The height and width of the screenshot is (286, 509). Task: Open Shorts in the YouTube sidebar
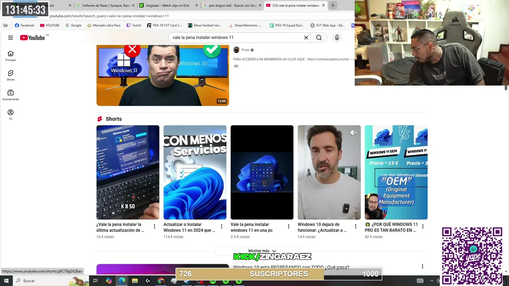[x=10, y=75]
